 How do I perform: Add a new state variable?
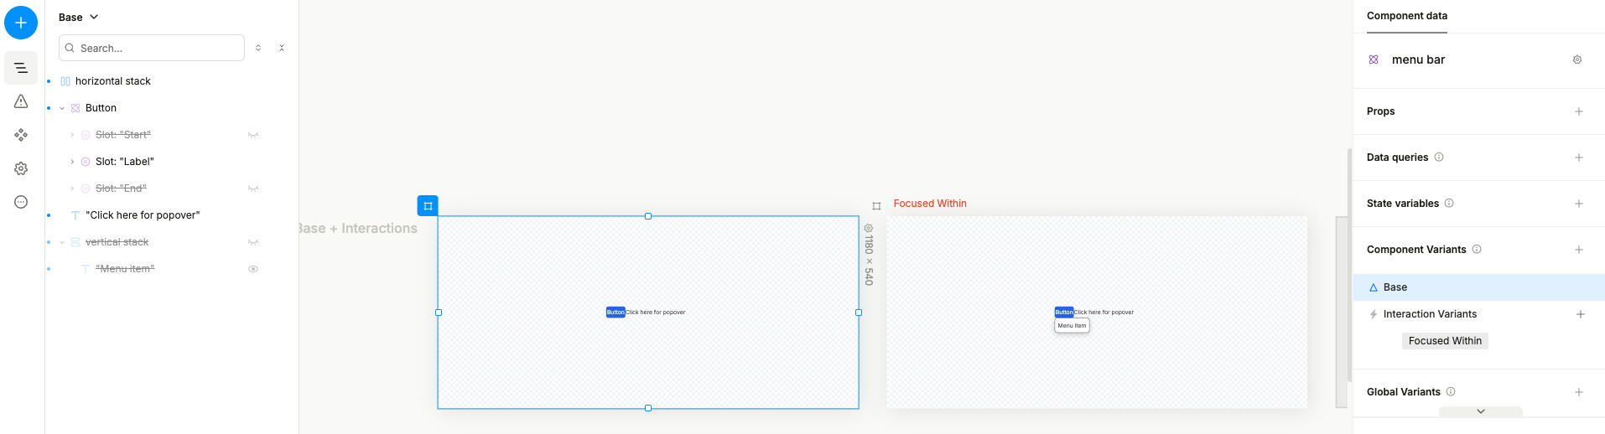click(x=1578, y=204)
